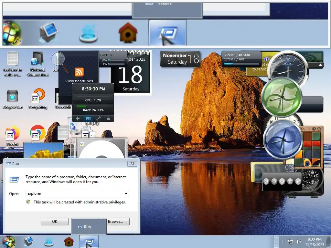The width and height of the screenshot is (331, 248).
Task: Select the meter graph icon on the CPU/RAM gadget
Action: pos(88,119)
